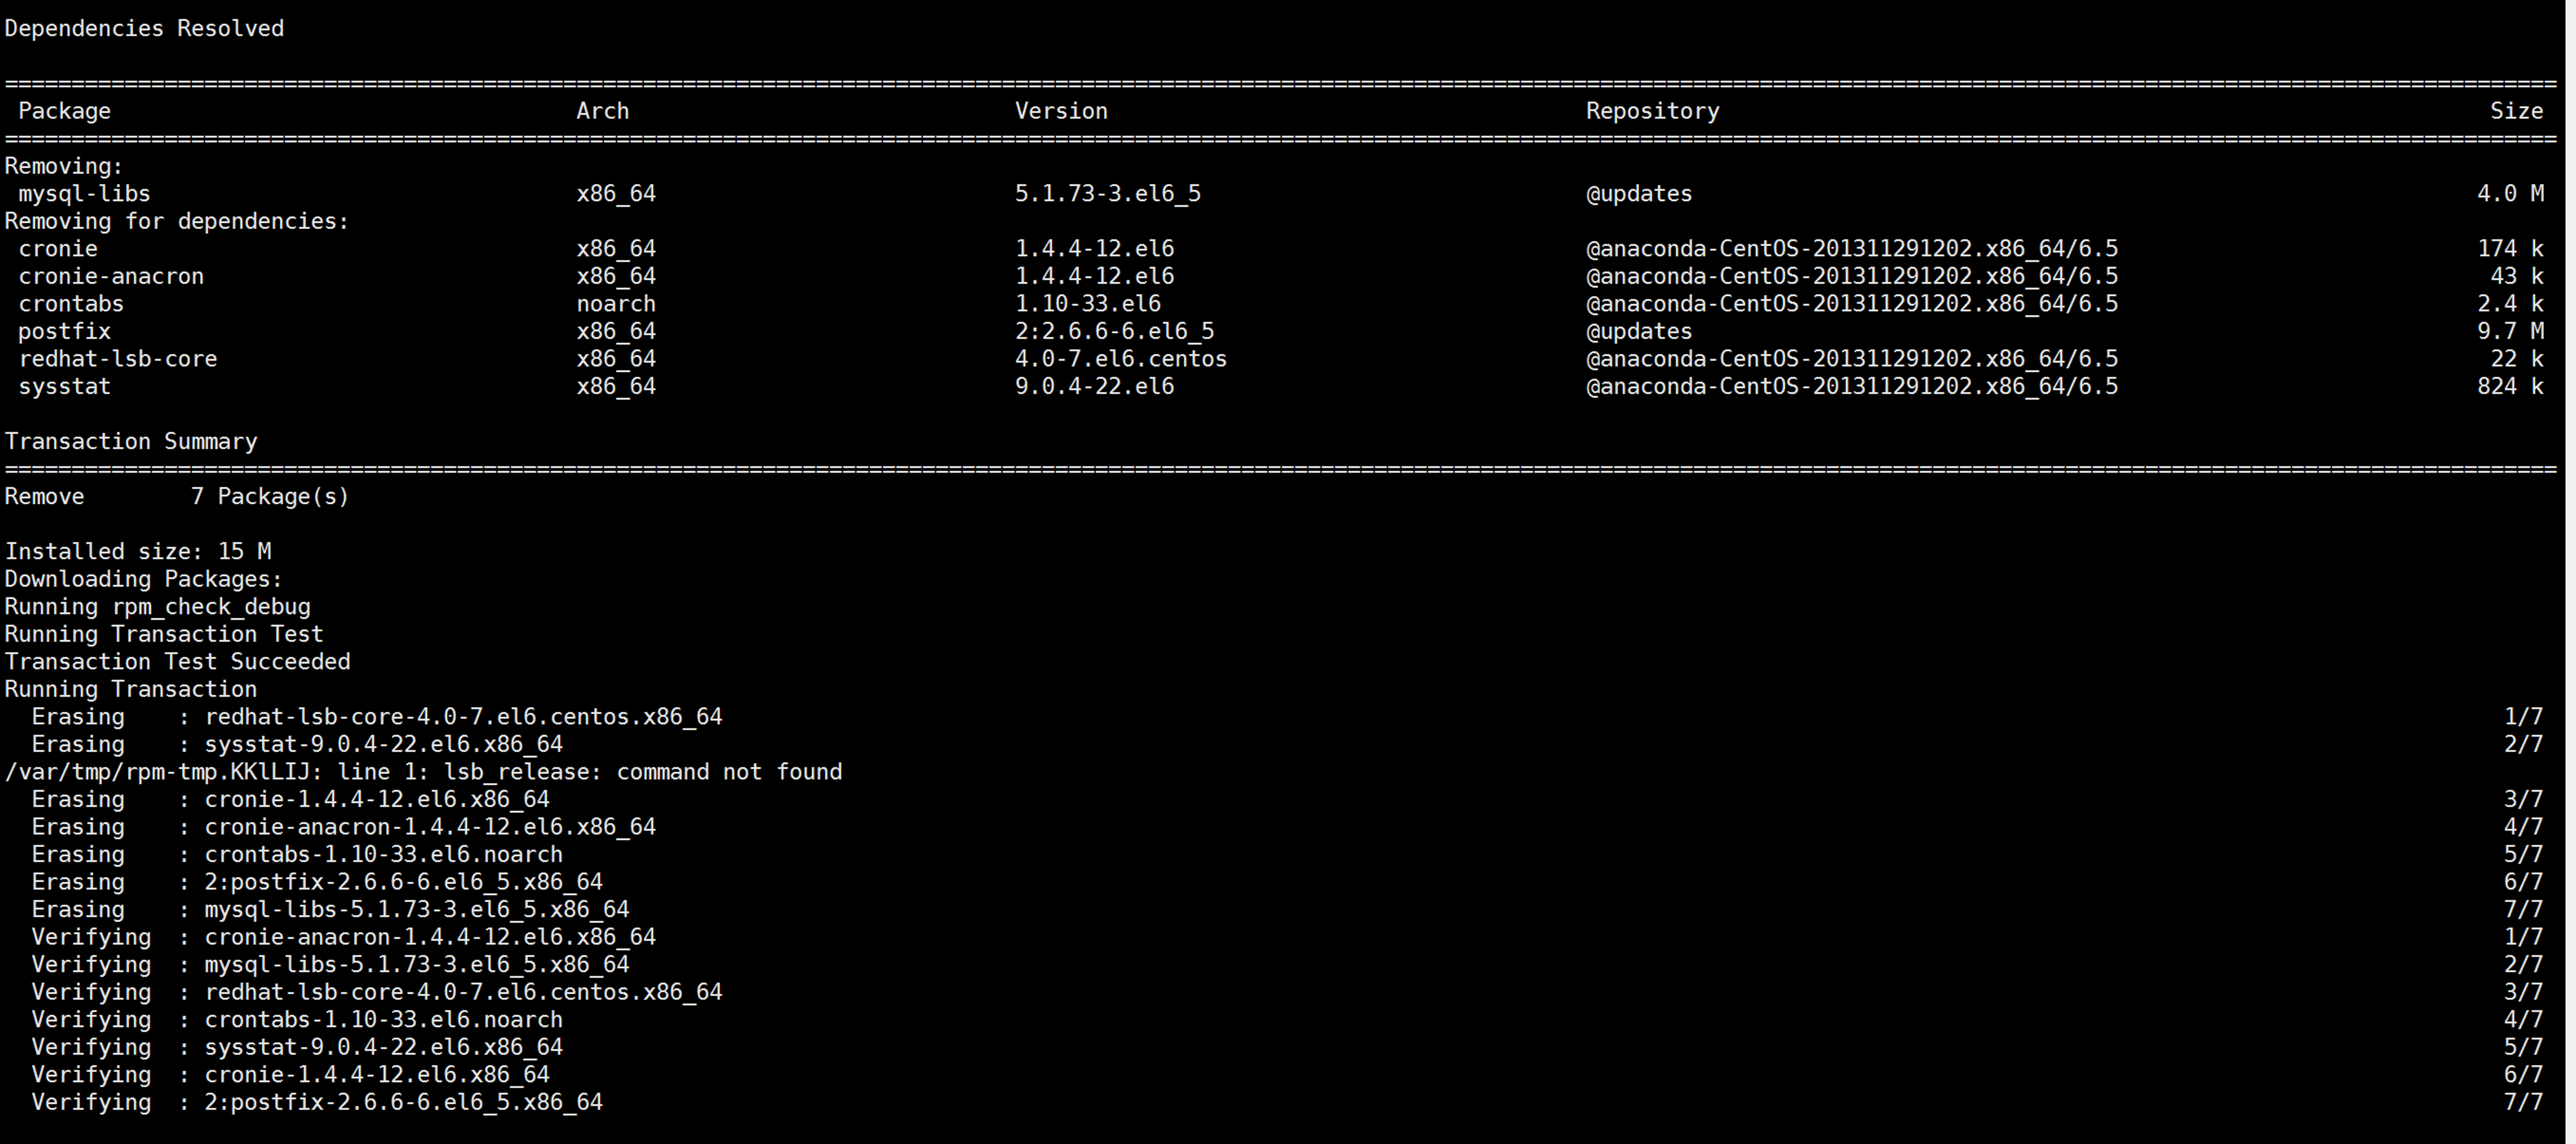
Task: Click 'Running rpm_check_debug' line
Action: [x=158, y=606]
